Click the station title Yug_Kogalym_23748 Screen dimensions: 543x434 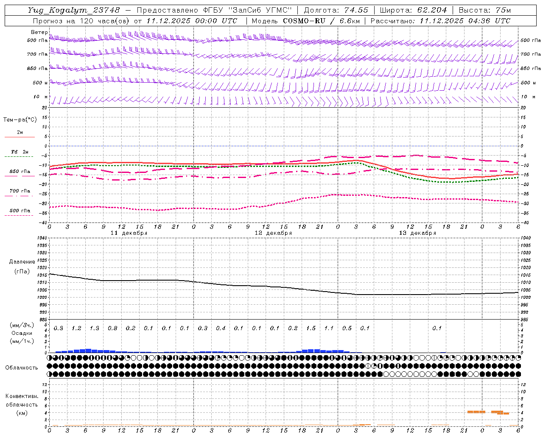coord(74,10)
